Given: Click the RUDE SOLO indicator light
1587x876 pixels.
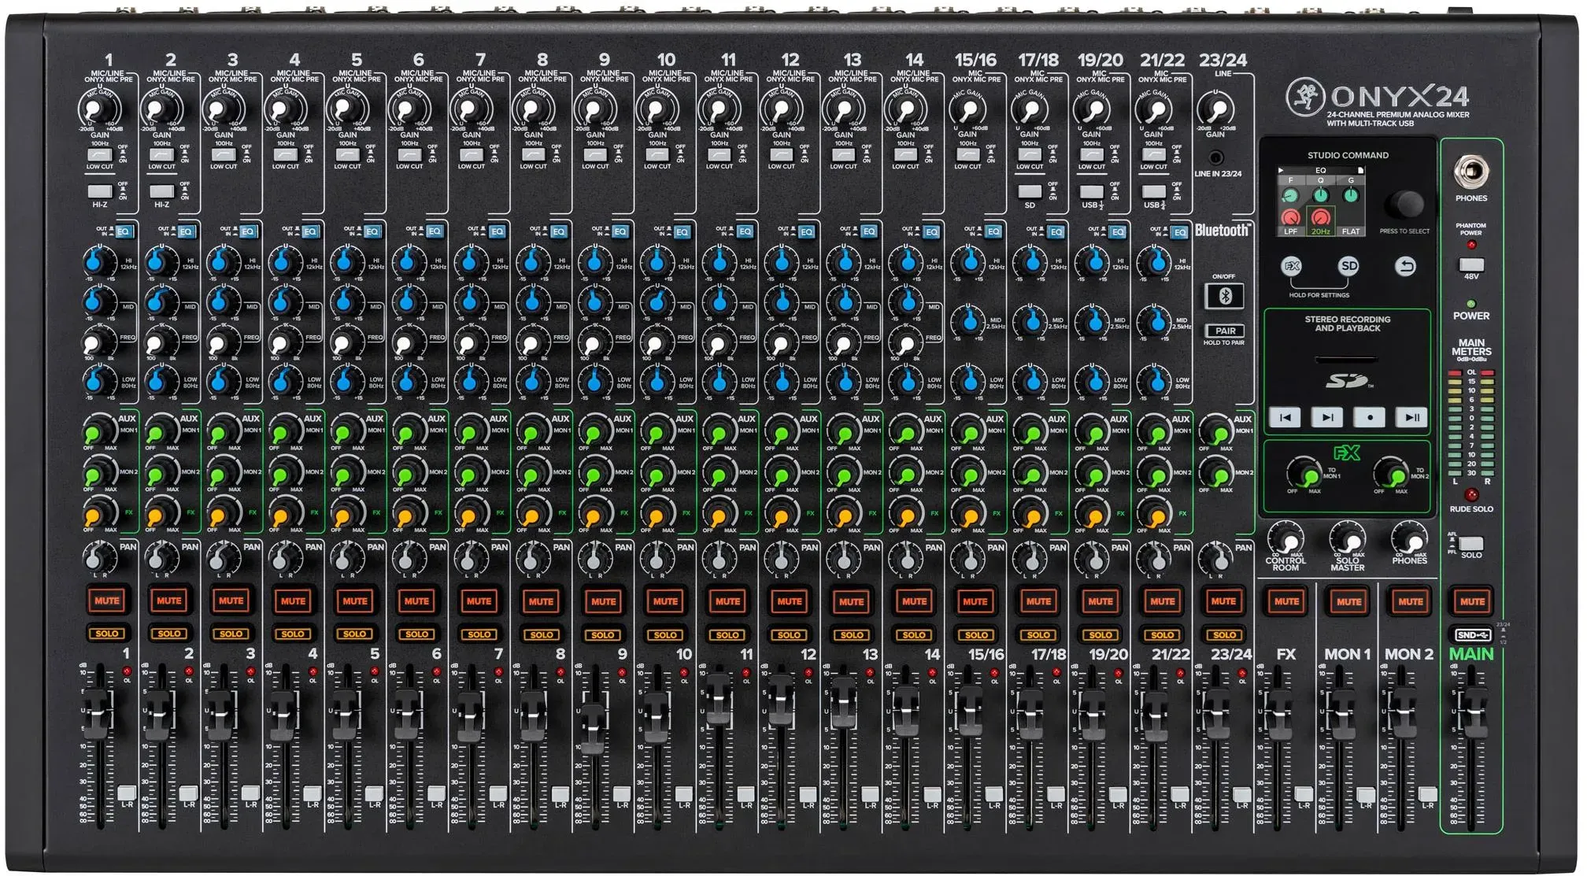Looking at the screenshot, I should pyautogui.click(x=1470, y=494).
